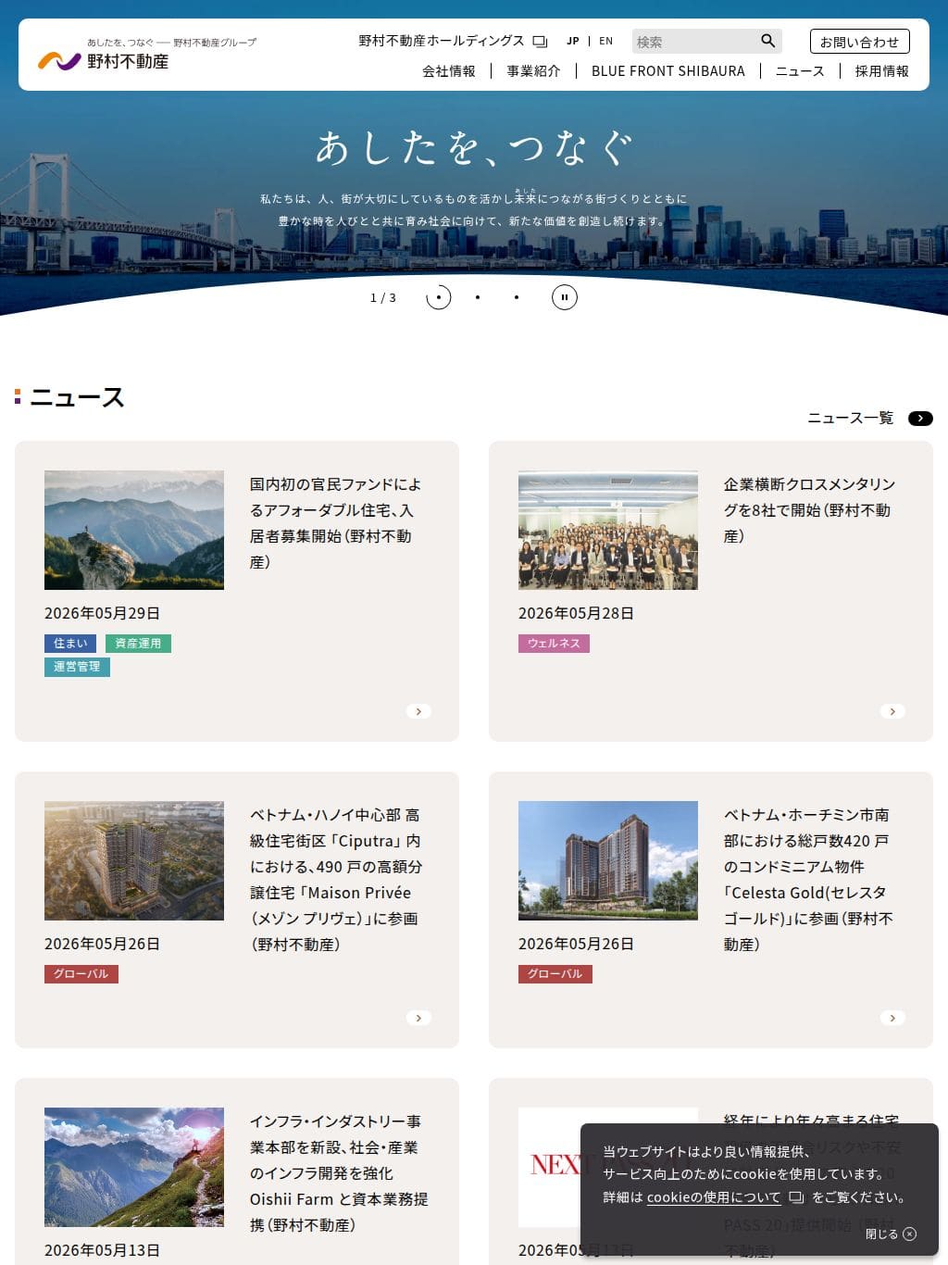Open the mountain thumbnail dated 2026年05月29日
This screenshot has height=1265, width=948.
(x=134, y=530)
